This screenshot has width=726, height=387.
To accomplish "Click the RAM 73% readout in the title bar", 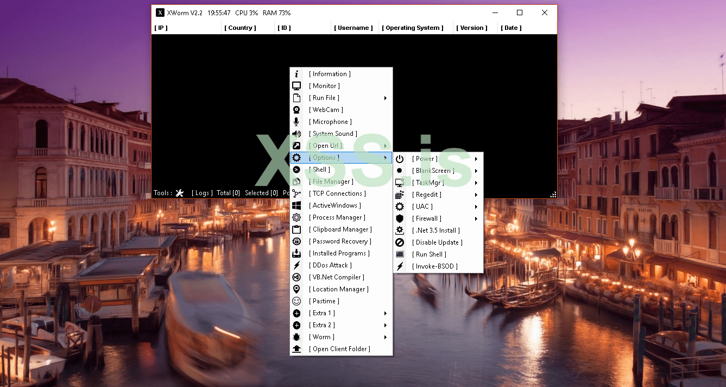I will pos(276,13).
